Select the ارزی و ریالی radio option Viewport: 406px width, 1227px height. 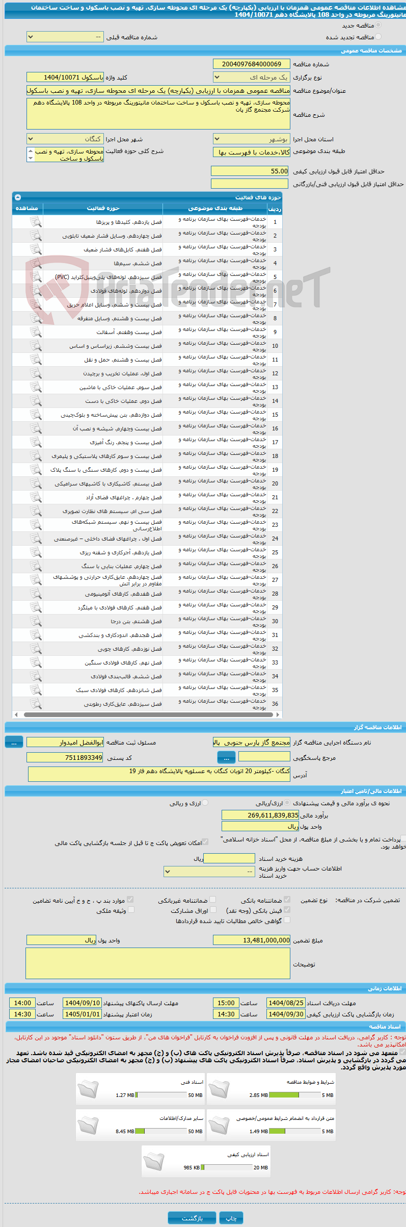(205, 803)
